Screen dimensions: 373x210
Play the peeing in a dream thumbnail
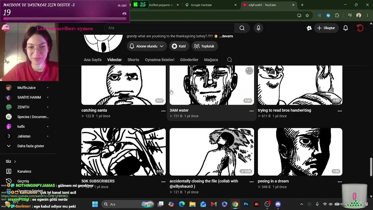[300, 152]
